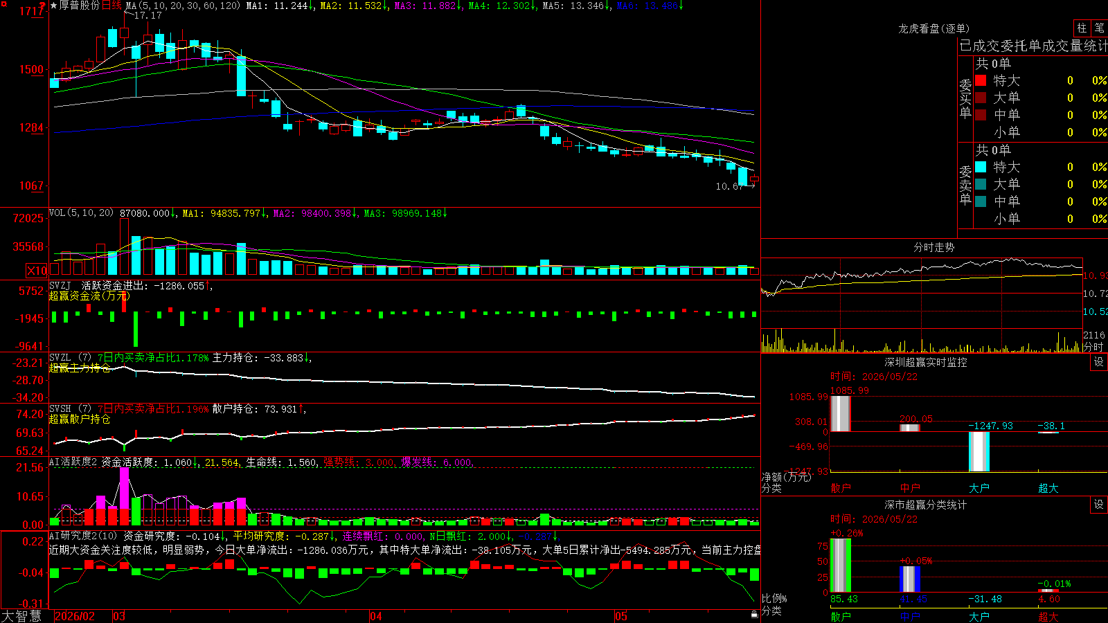1108x623 pixels.
Task: Click the 日线 period label
Action: (x=111, y=6)
